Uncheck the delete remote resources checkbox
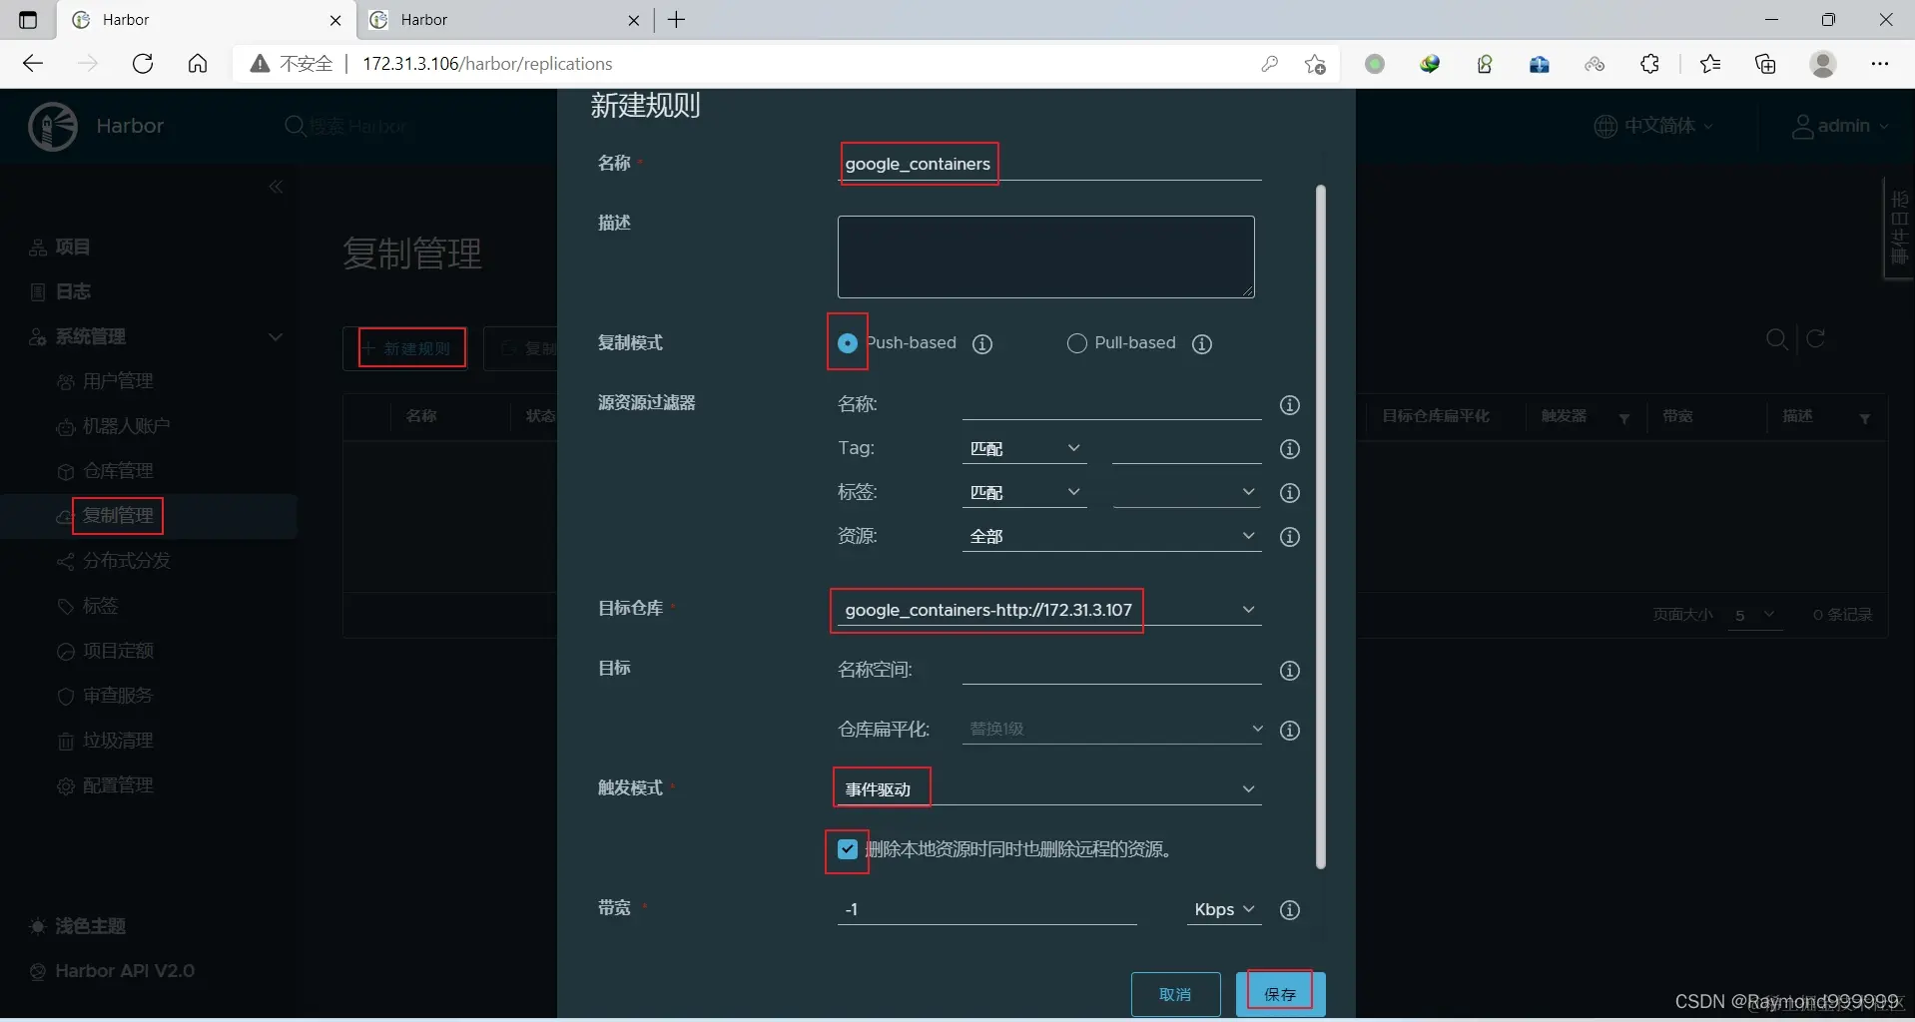 (847, 849)
